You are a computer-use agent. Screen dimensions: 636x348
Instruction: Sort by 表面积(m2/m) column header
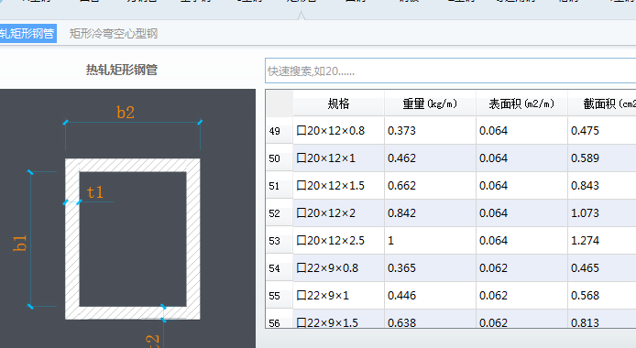(x=521, y=103)
